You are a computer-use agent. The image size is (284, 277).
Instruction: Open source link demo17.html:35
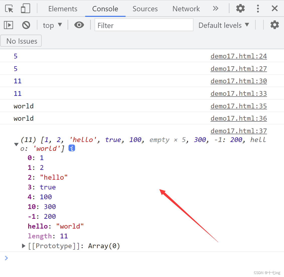[x=239, y=106]
